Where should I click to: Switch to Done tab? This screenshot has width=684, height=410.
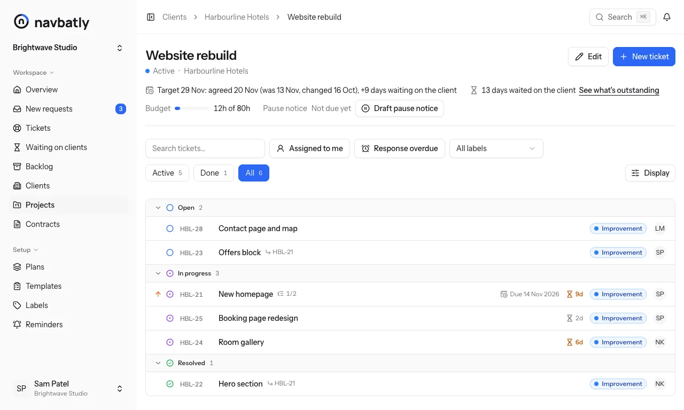click(214, 173)
